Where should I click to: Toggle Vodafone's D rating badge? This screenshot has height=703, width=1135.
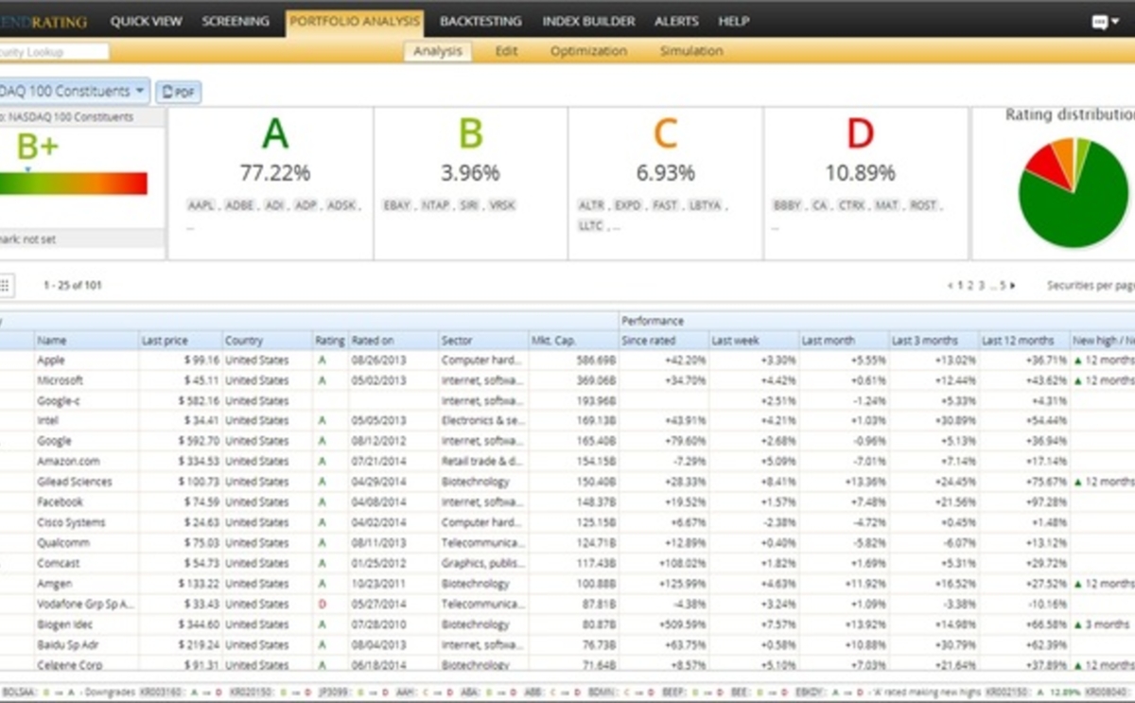click(x=323, y=604)
